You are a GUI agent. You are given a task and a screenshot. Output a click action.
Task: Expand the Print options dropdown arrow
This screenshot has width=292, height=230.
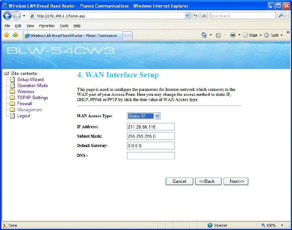click(239, 35)
